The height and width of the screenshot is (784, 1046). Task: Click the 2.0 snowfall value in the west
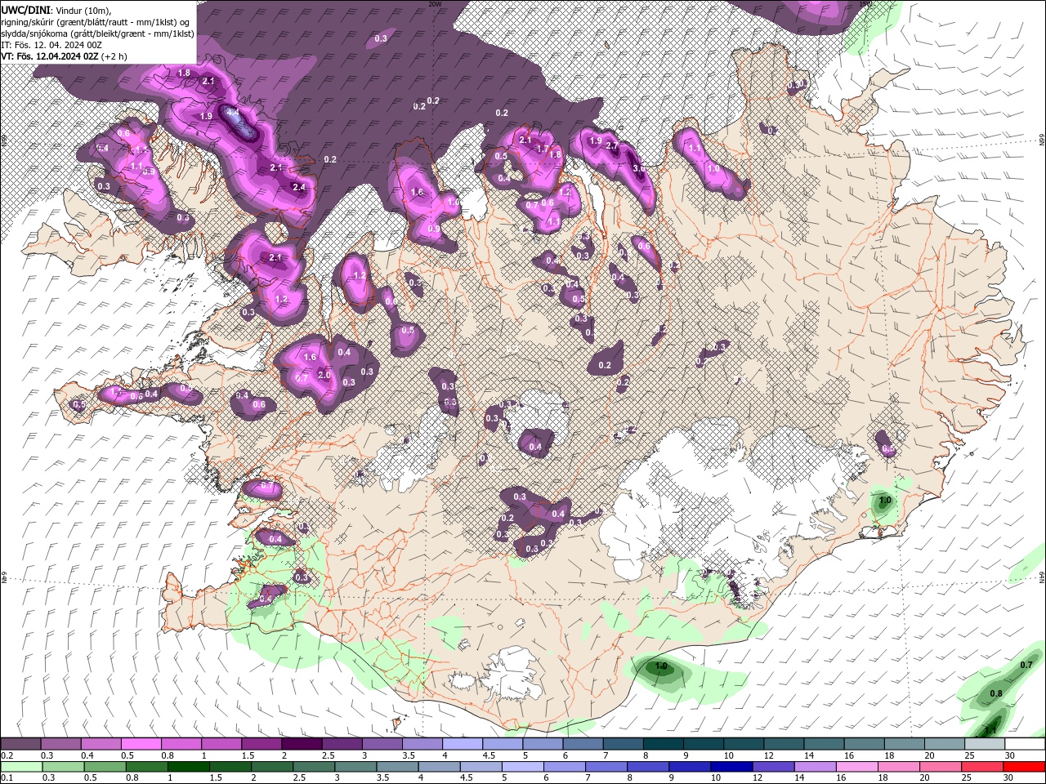[324, 375]
